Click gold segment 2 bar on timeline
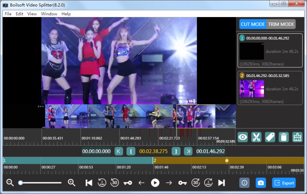This screenshot has height=194, width=307. coord(228,160)
